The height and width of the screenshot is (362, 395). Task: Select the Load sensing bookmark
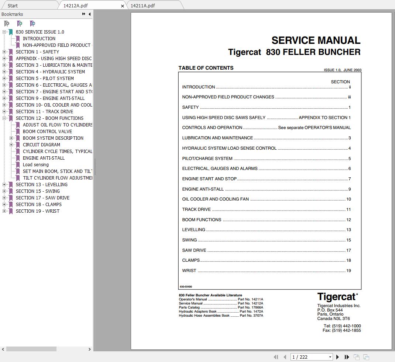[x=35, y=164]
